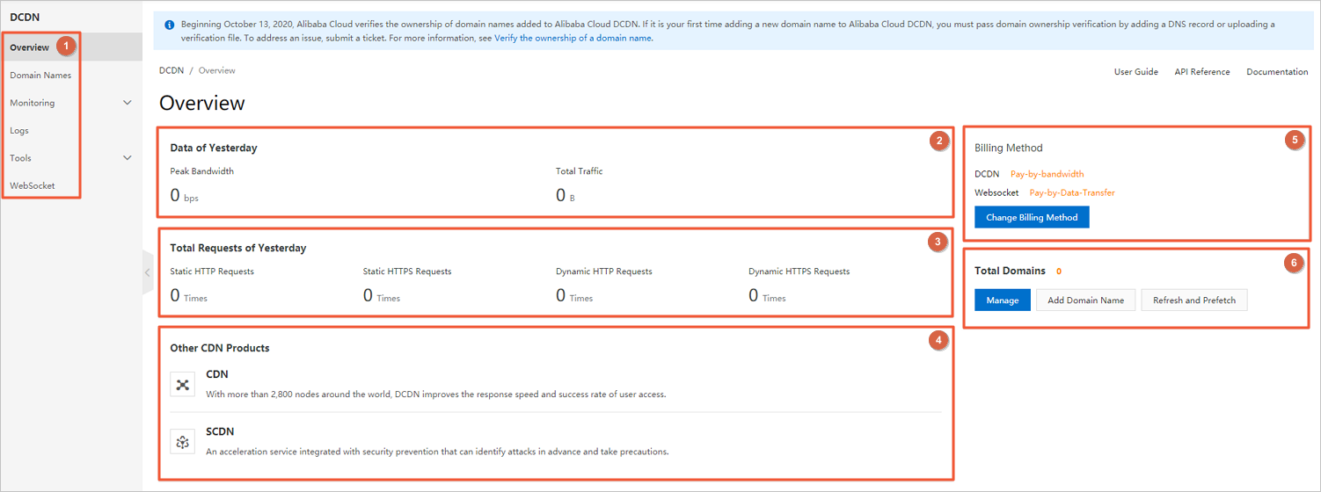1321x492 pixels.
Task: Open the domain ownership verification link
Action: (x=573, y=39)
